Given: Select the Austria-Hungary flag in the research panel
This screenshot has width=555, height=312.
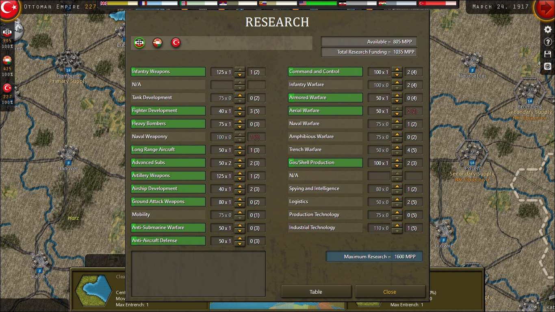Looking at the screenshot, I should click(x=157, y=42).
